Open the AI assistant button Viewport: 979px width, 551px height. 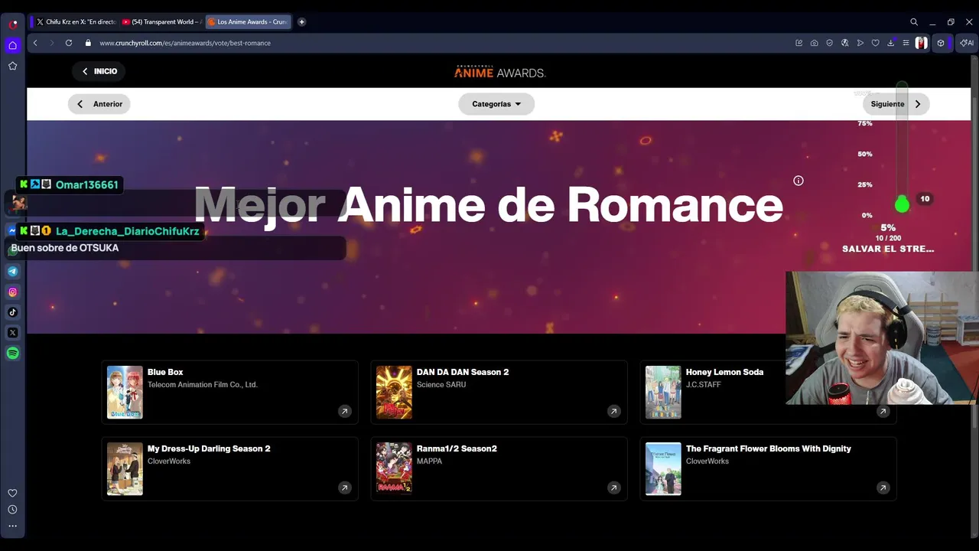[966, 43]
